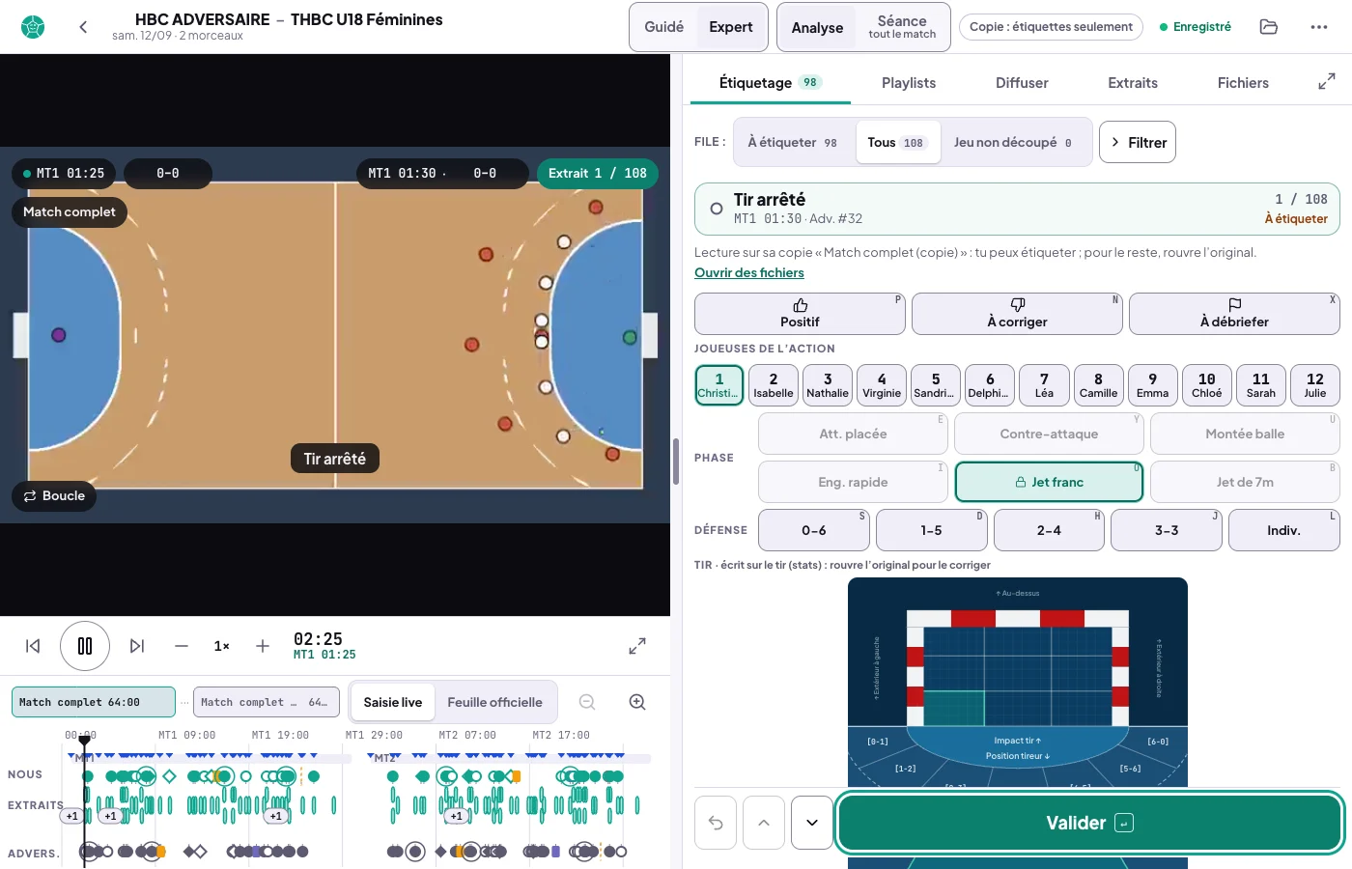Image resolution: width=1352 pixels, height=869 pixels.
Task: Go back with the left chevron
Action: point(83,27)
